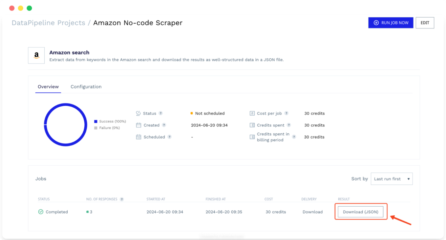Screen dimensions: 446x240
Task: Click the Last run first dropdown arrow
Action: coord(408,179)
